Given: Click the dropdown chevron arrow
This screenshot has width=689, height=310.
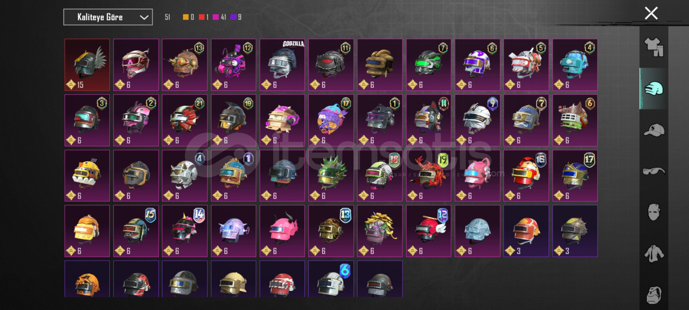Looking at the screenshot, I should [x=144, y=18].
